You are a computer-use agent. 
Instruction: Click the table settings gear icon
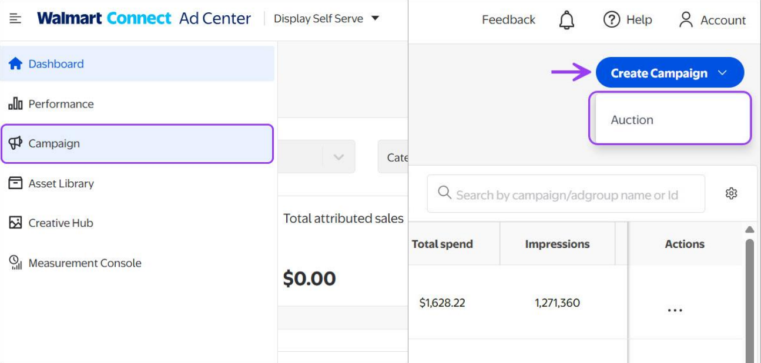(x=731, y=193)
